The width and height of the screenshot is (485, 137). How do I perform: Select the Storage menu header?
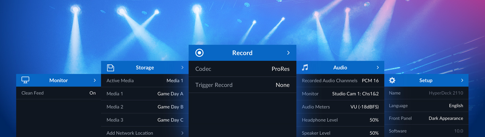pyautogui.click(x=145, y=68)
